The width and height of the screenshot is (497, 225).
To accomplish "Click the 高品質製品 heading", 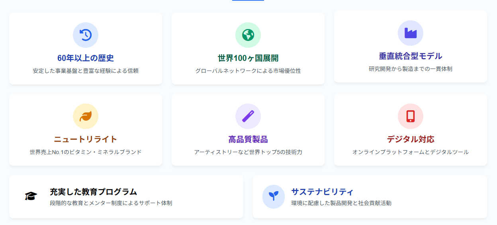I will (x=248, y=139).
